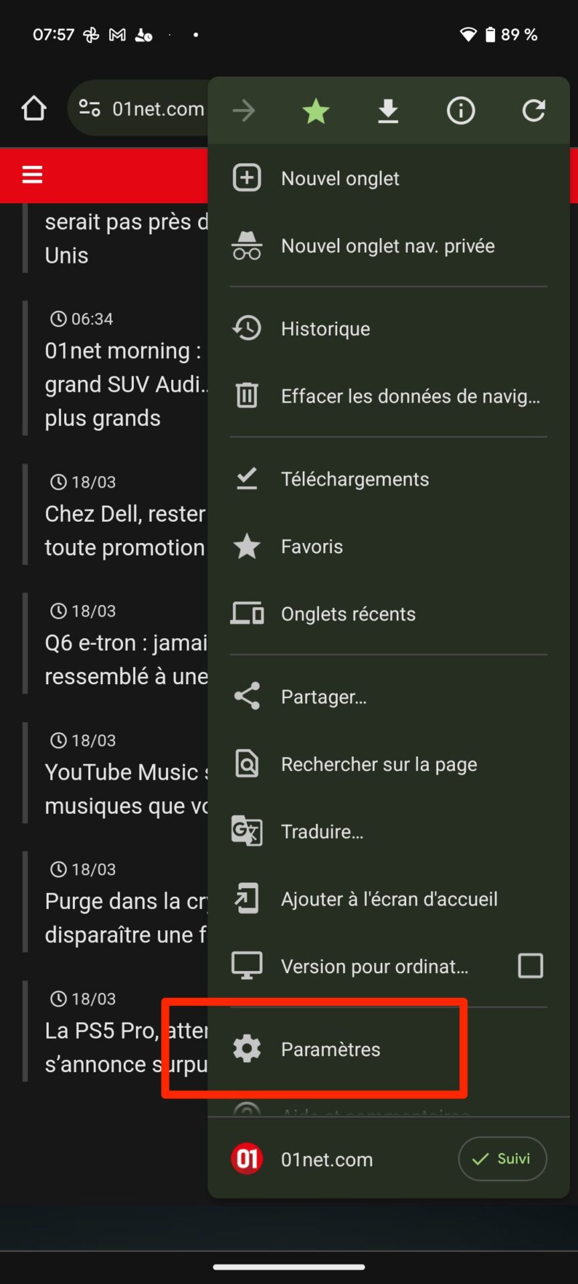Choose Effacer les données de navigation
The height and width of the screenshot is (1284, 578).
[389, 396]
